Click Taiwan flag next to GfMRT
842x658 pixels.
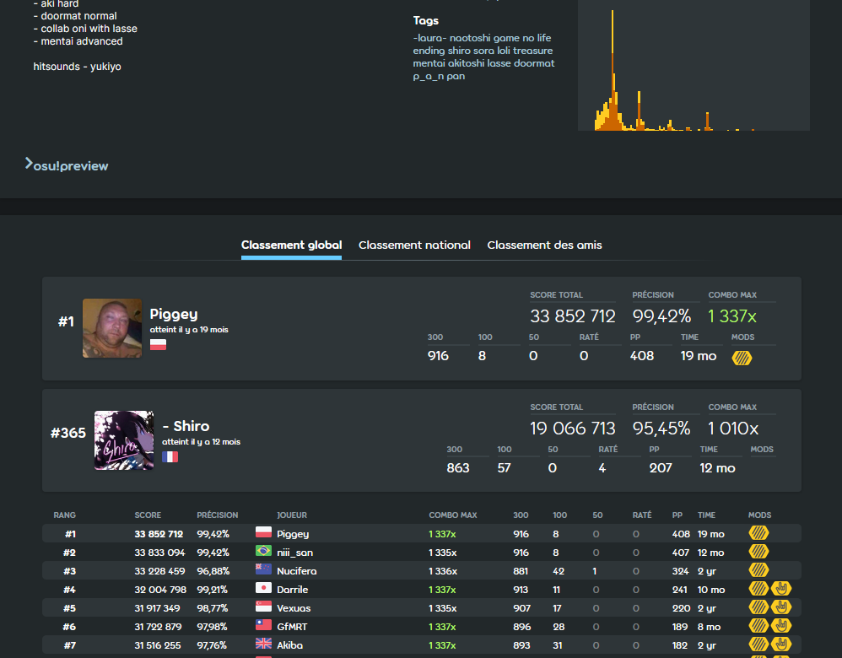click(x=263, y=625)
